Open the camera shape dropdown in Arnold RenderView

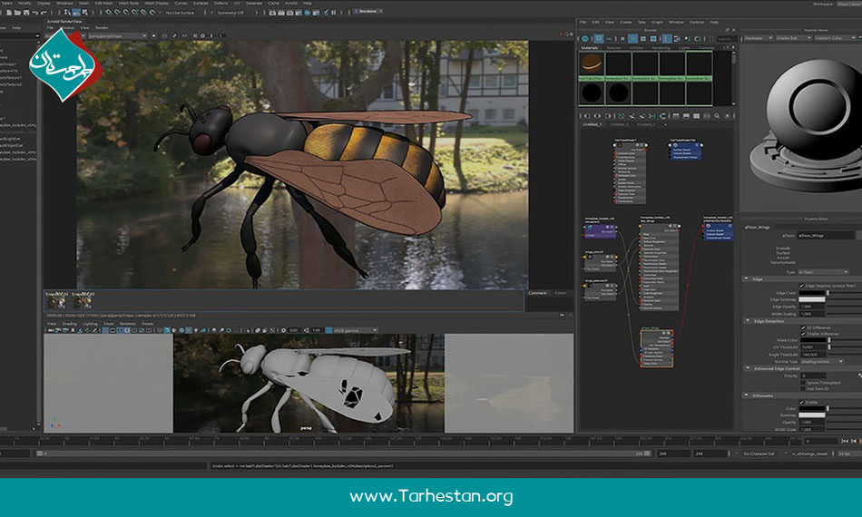(x=118, y=35)
